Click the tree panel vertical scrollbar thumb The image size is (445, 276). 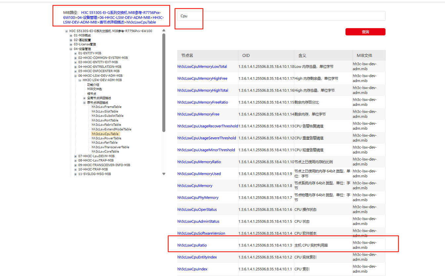(x=164, y=83)
